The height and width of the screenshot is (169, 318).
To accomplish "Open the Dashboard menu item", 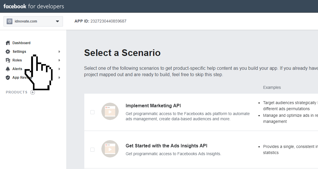I will (x=21, y=43).
